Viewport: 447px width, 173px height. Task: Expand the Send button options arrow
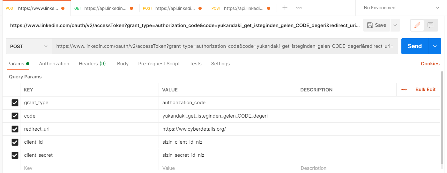pos(435,46)
